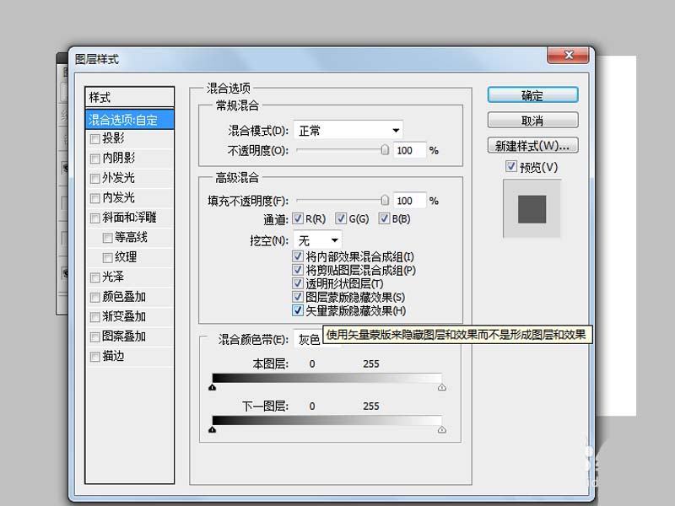The width and height of the screenshot is (675, 506).
Task: Toggle the G(G) channel checkbox
Action: (x=341, y=218)
